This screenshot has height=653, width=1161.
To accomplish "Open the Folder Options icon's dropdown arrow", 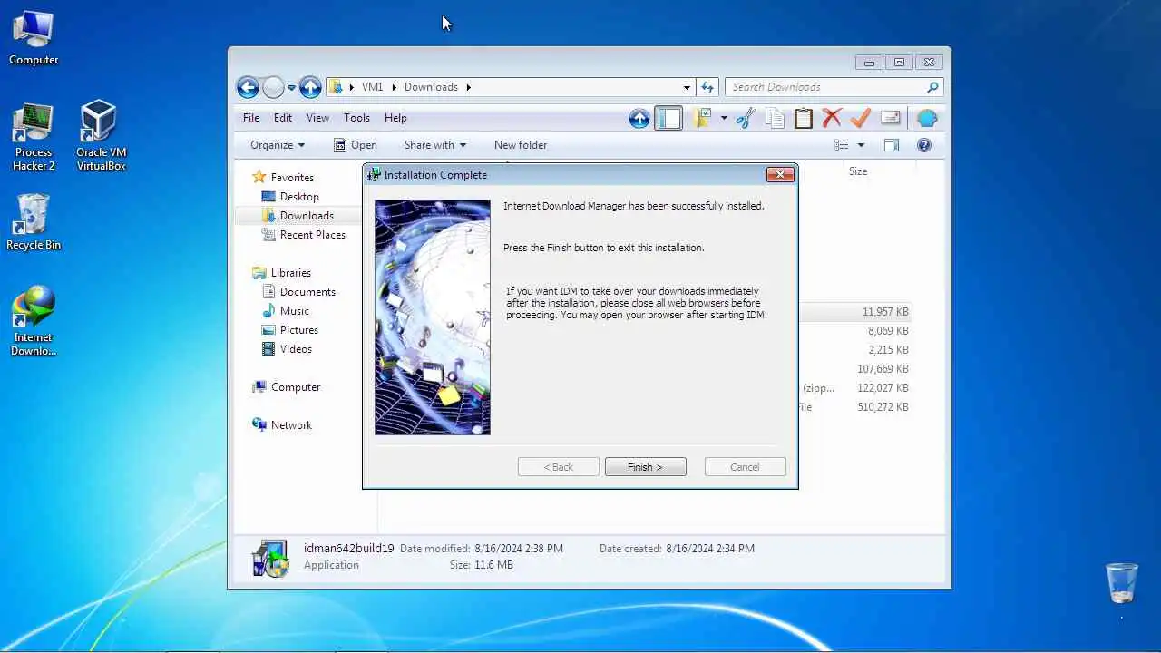I will [x=724, y=118].
